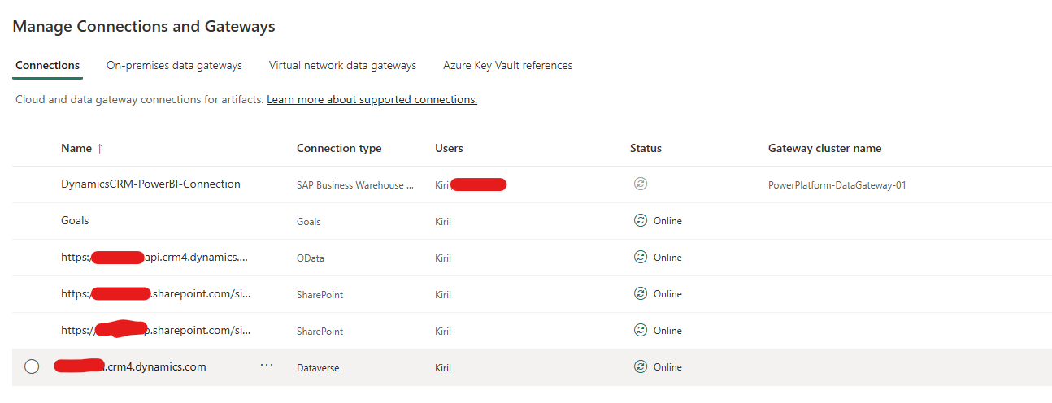Select the crm4.dynamics.com connection radio button

tap(32, 367)
